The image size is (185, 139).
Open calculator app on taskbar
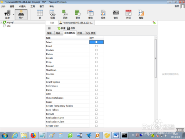click(x=61, y=136)
